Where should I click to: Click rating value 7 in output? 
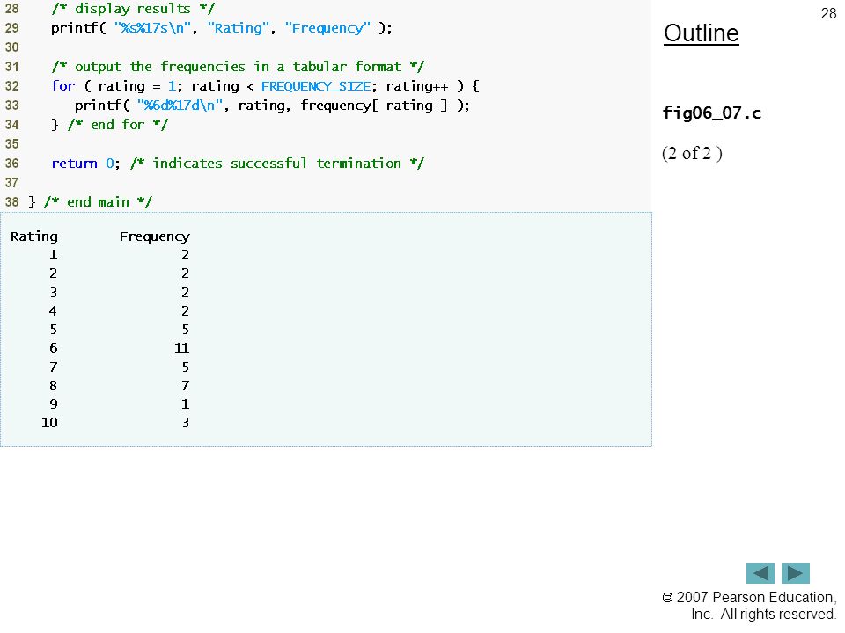53,367
